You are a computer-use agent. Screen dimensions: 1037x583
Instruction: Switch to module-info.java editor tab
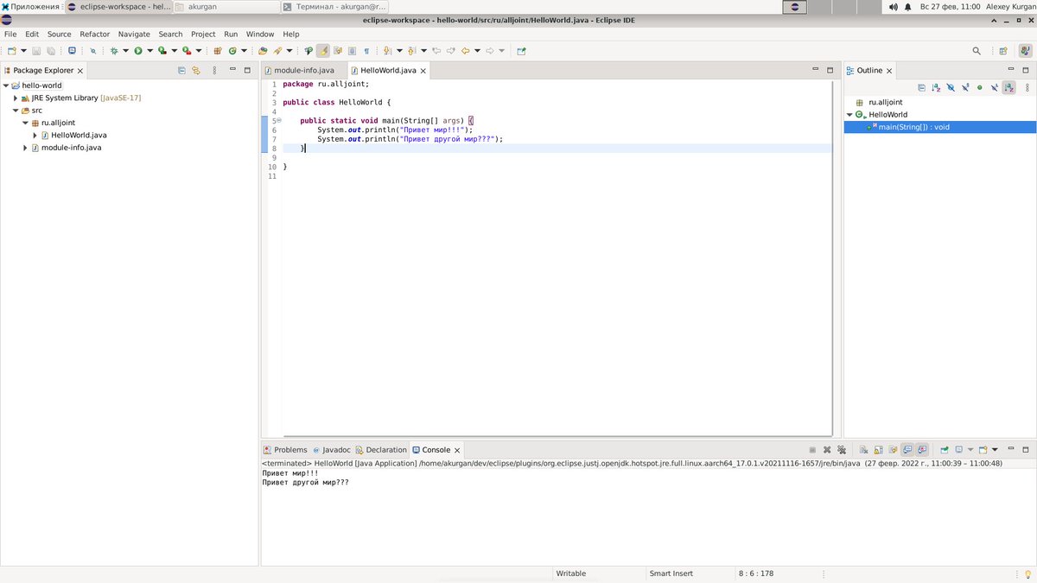(303, 70)
